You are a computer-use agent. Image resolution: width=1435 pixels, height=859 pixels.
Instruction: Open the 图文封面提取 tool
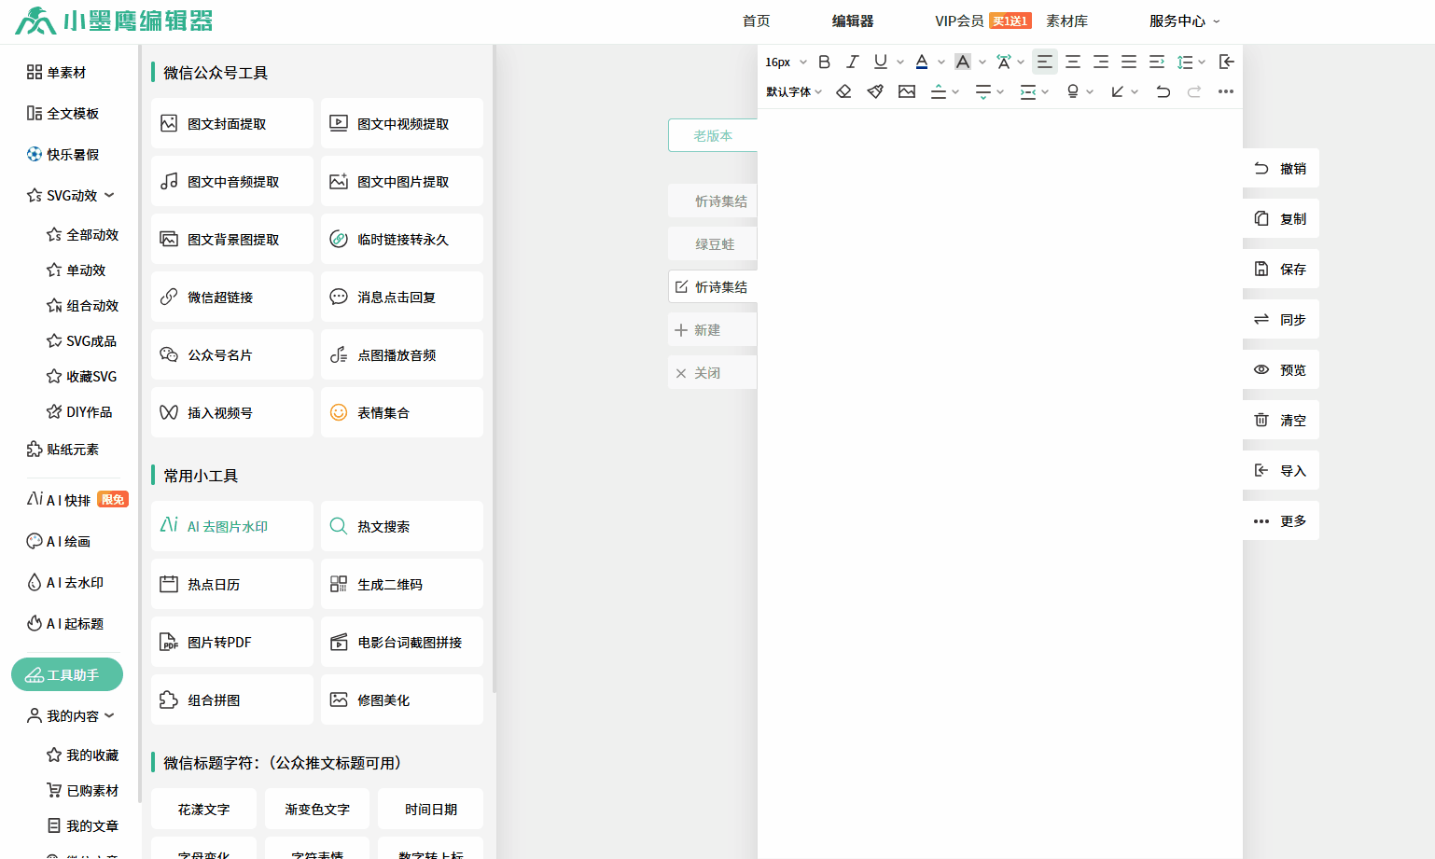coord(232,123)
